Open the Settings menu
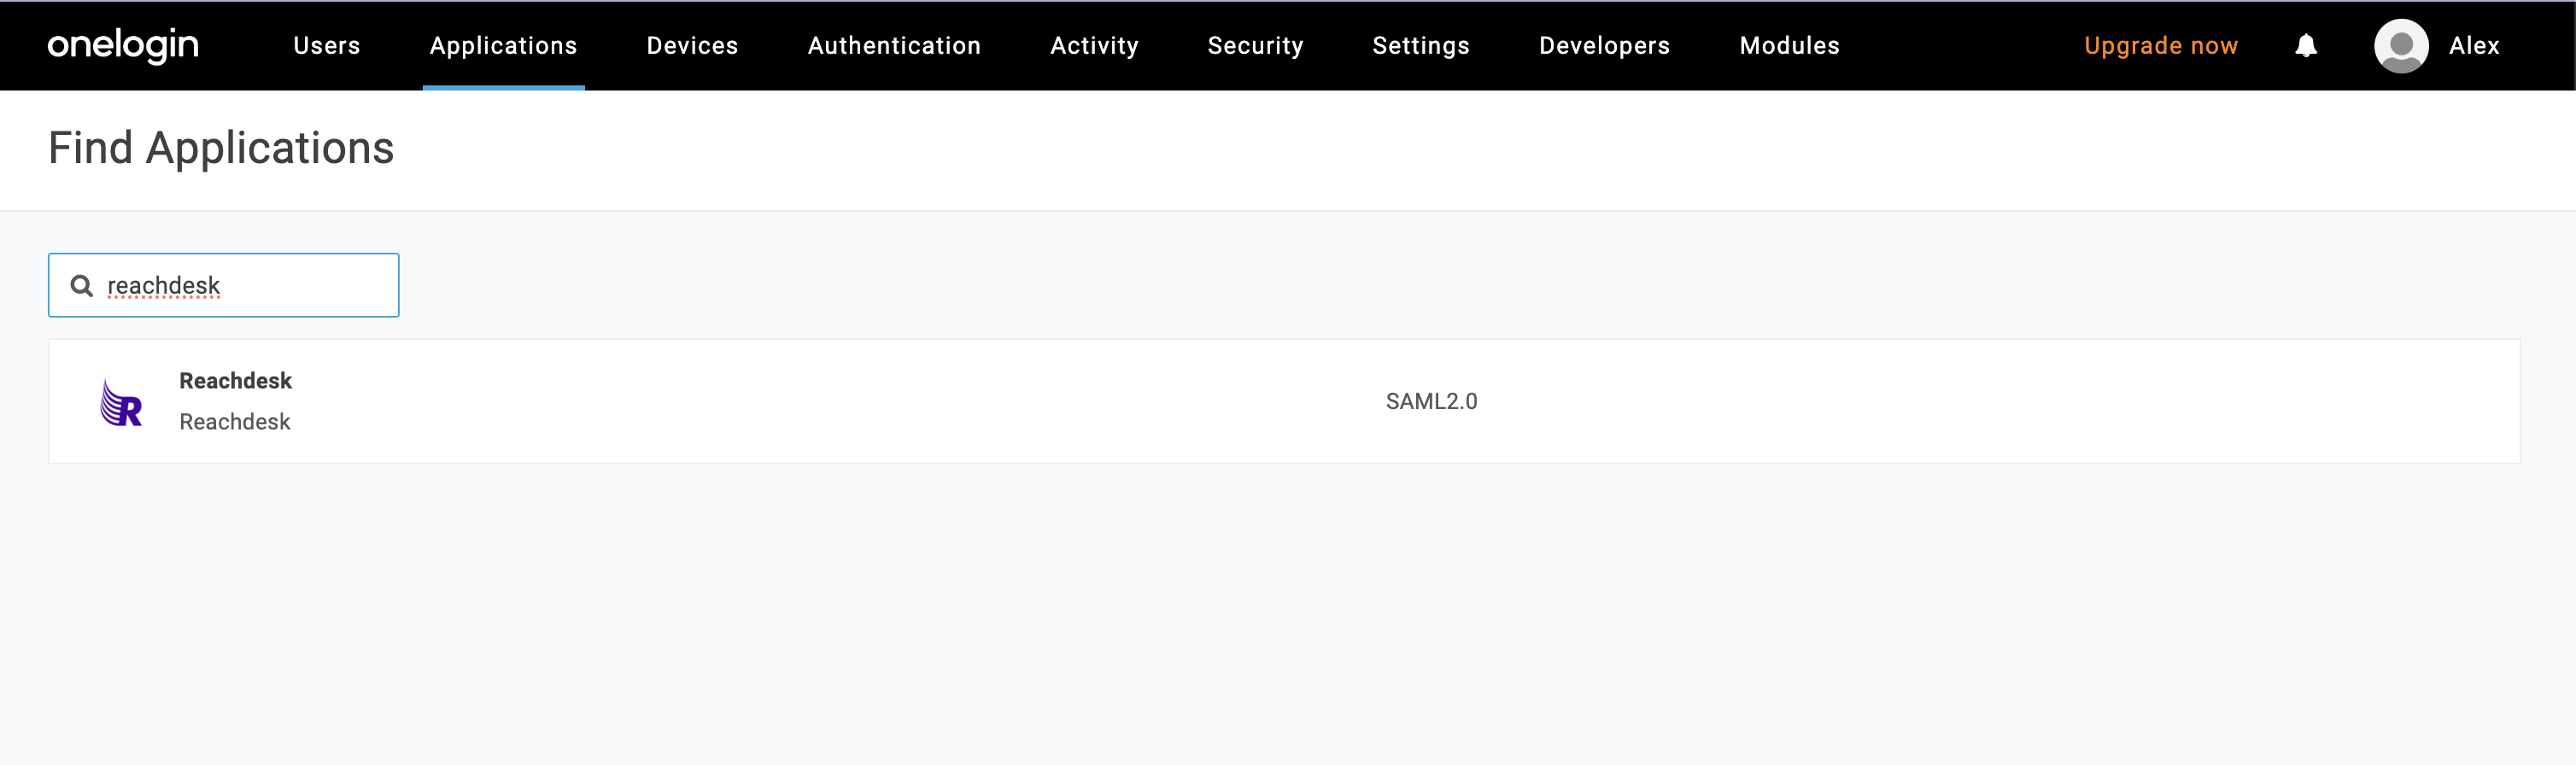The height and width of the screenshot is (765, 2576). pyautogui.click(x=1421, y=46)
